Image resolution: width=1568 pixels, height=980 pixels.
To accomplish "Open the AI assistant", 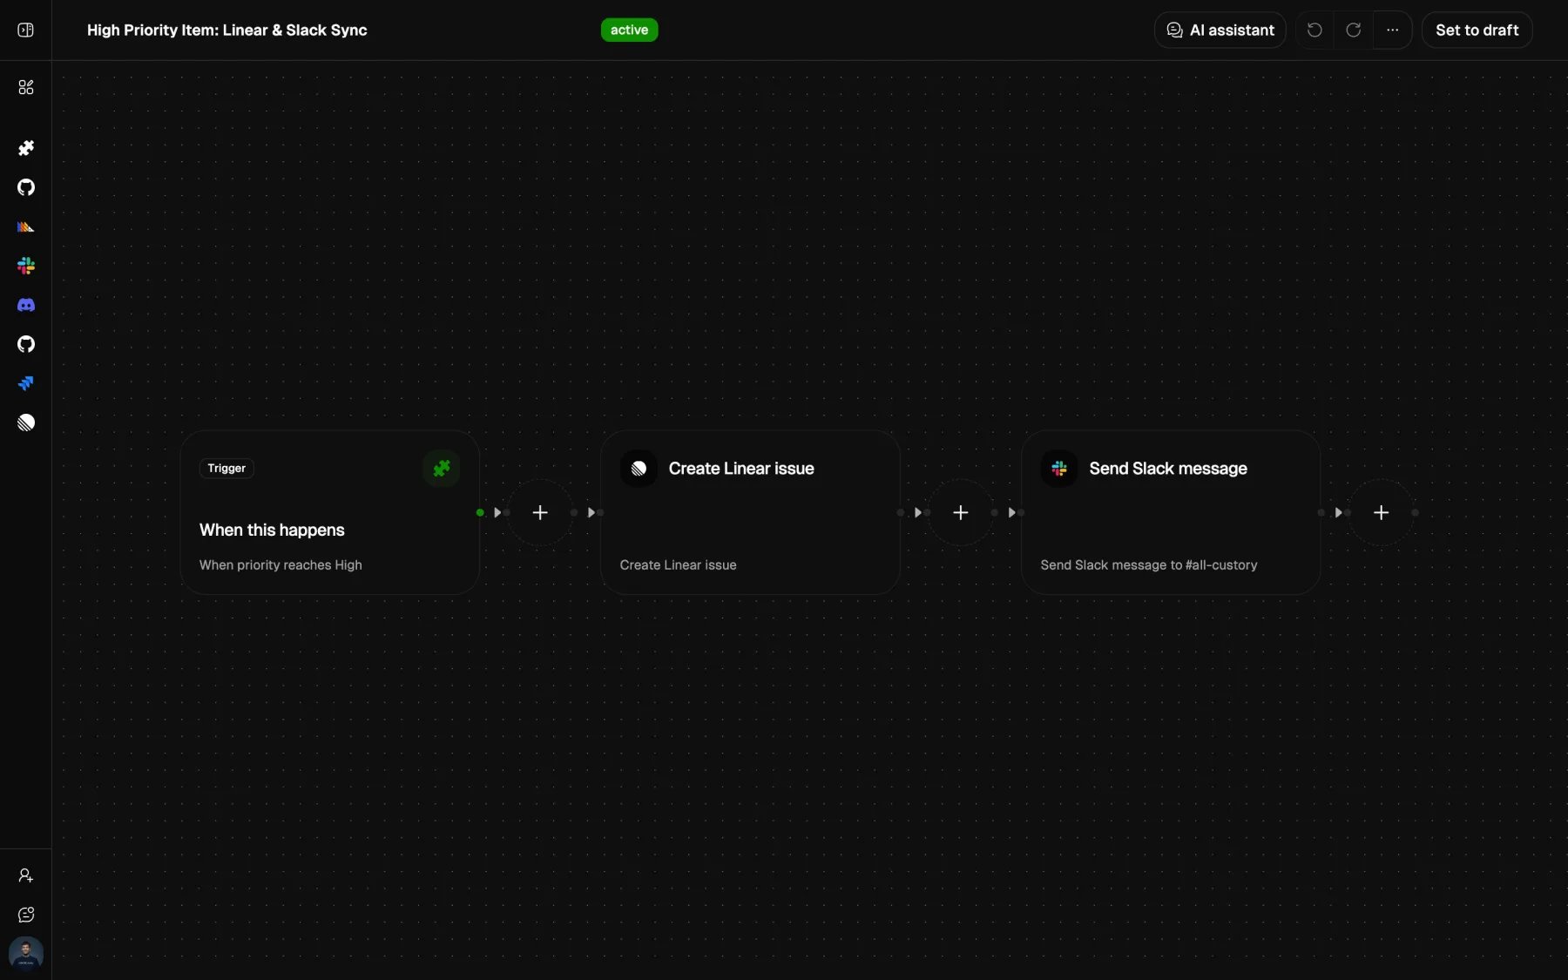I will coord(1220,30).
